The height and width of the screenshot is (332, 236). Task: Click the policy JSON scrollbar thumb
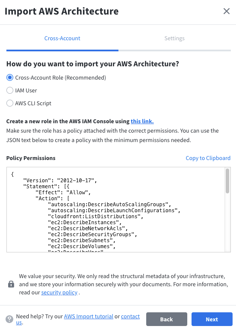(x=227, y=181)
